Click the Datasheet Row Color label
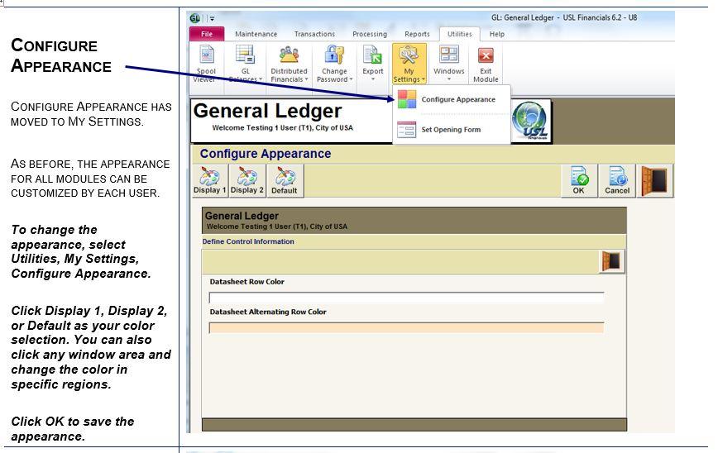Image resolution: width=718 pixels, height=453 pixels. point(247,282)
